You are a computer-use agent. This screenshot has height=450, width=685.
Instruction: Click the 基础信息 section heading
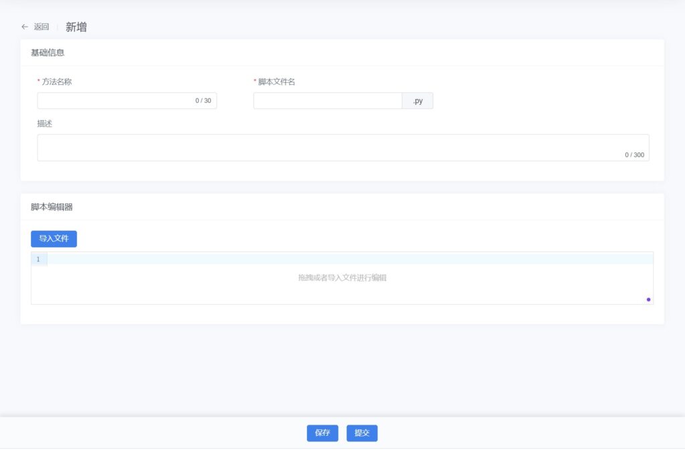[47, 53]
